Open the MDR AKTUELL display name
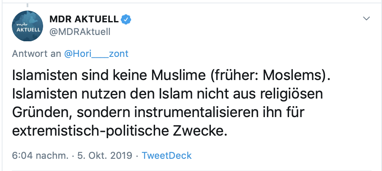This screenshot has height=171, width=382. pyautogui.click(x=85, y=19)
